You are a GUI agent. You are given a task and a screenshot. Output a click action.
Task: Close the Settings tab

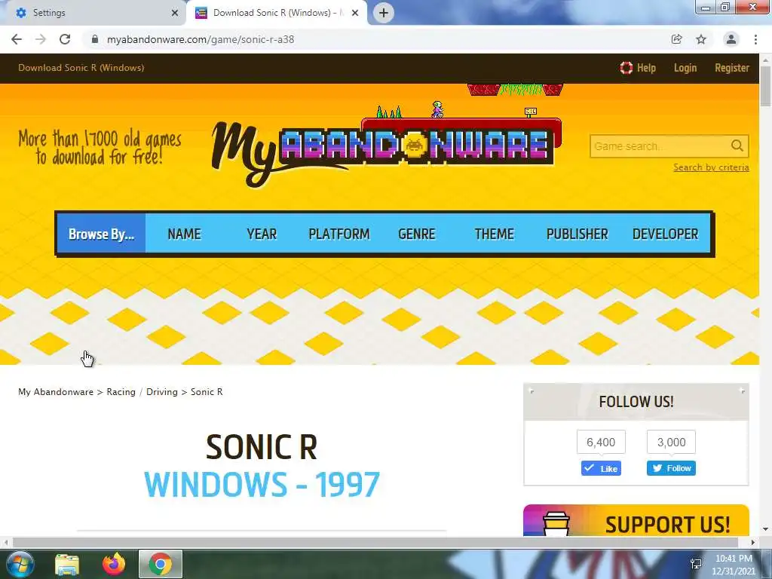[x=175, y=13]
